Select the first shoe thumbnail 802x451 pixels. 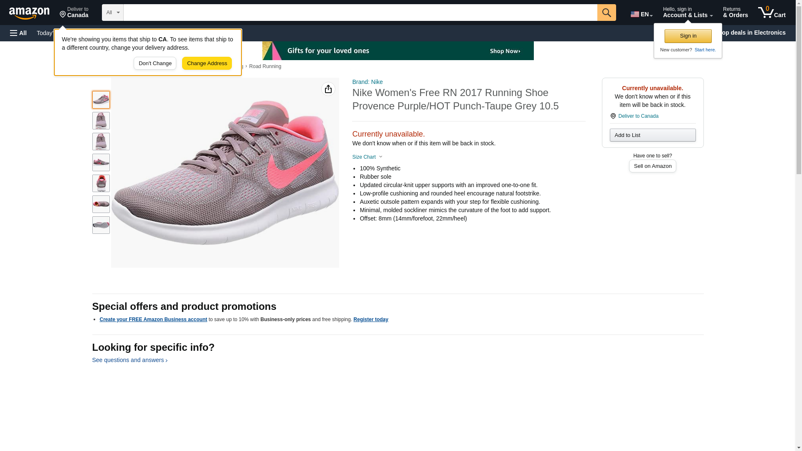click(101, 100)
